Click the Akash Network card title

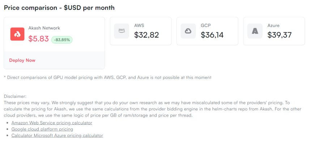[x=44, y=28]
